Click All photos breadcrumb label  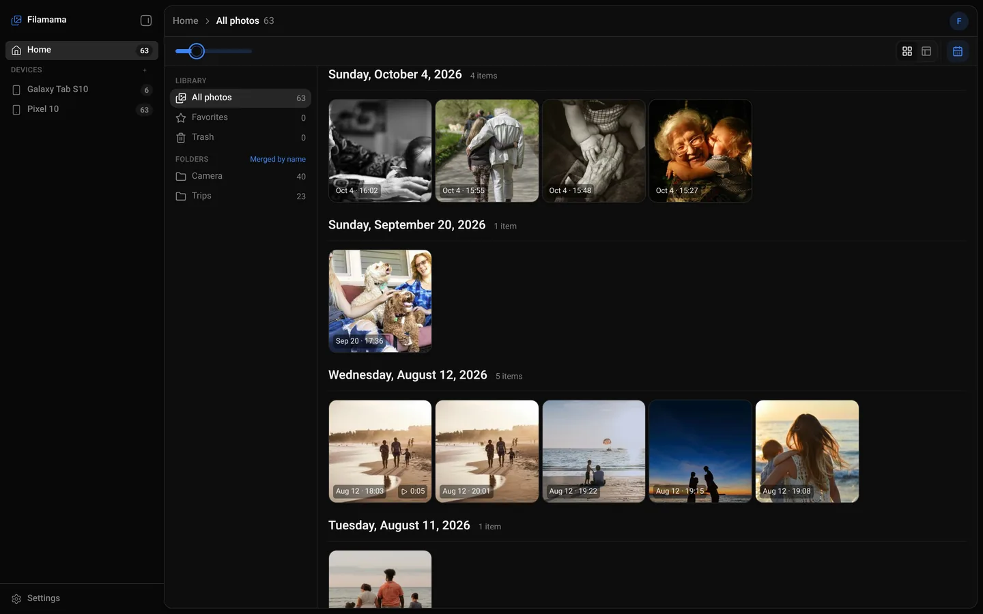[238, 21]
